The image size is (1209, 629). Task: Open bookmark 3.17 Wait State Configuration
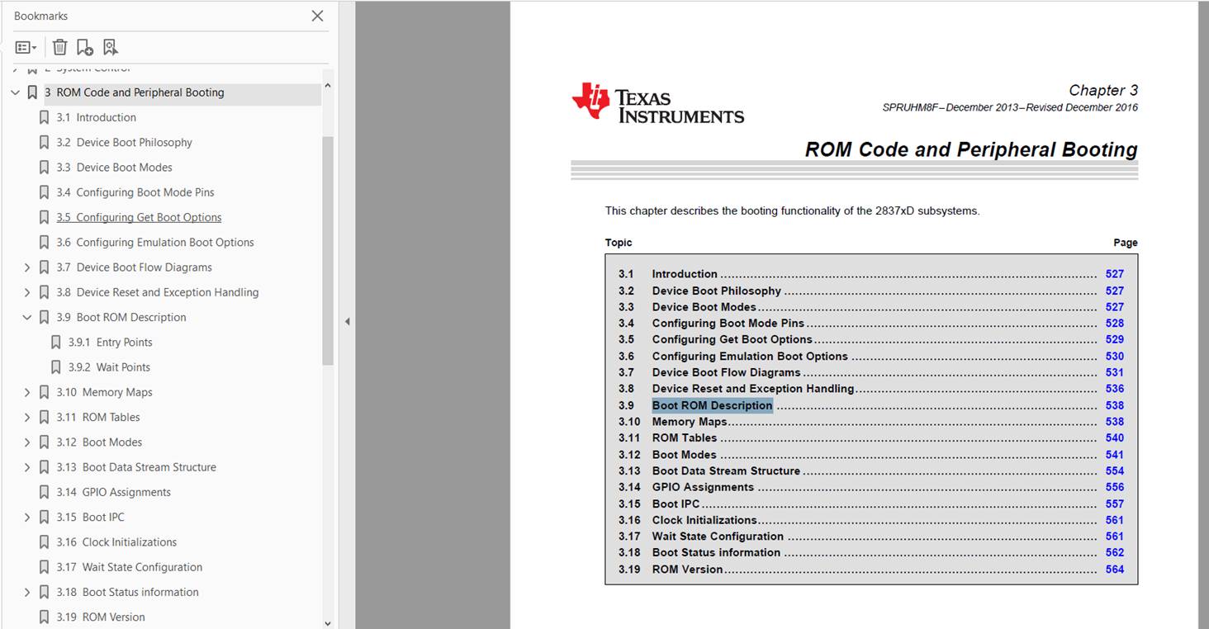[x=129, y=567]
